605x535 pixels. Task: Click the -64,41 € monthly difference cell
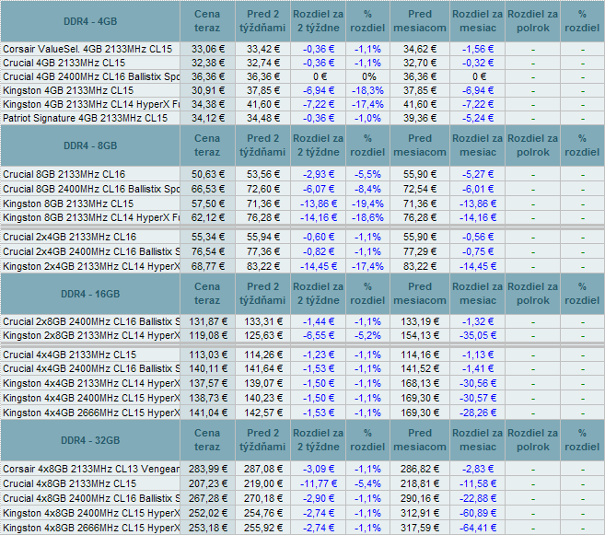tap(478, 528)
